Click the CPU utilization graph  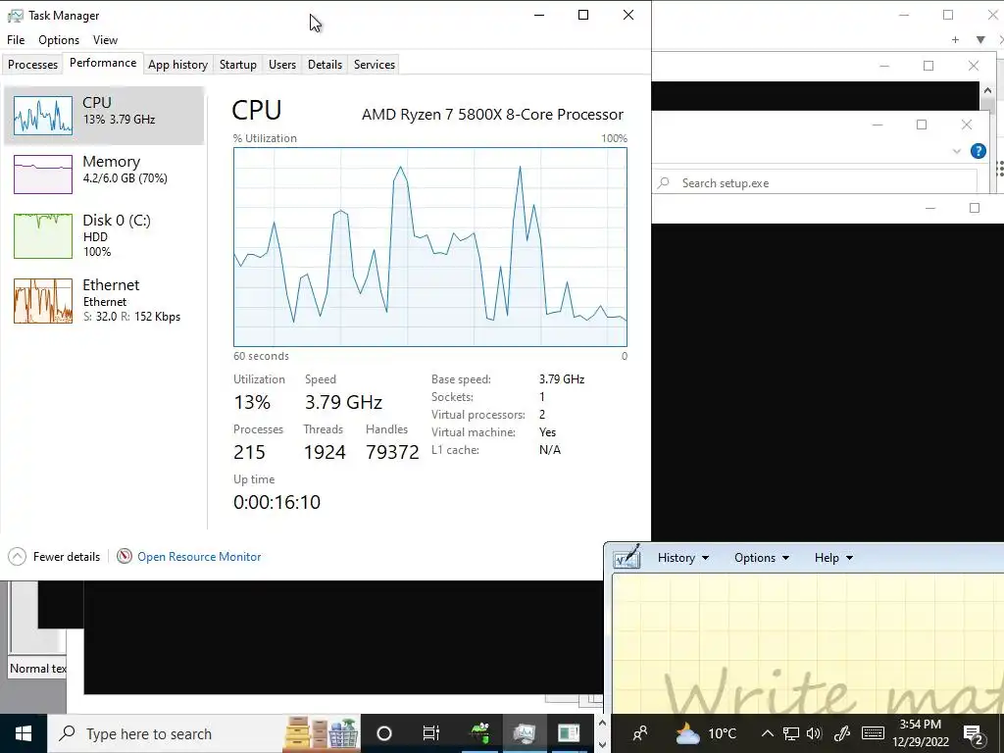[x=430, y=247]
